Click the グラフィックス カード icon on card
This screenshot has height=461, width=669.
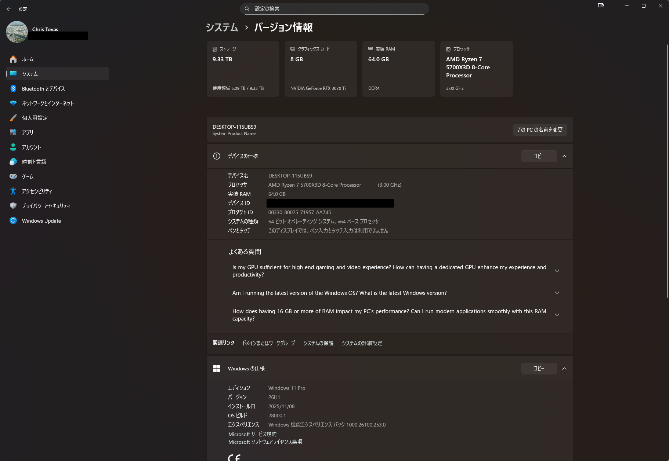pyautogui.click(x=293, y=49)
